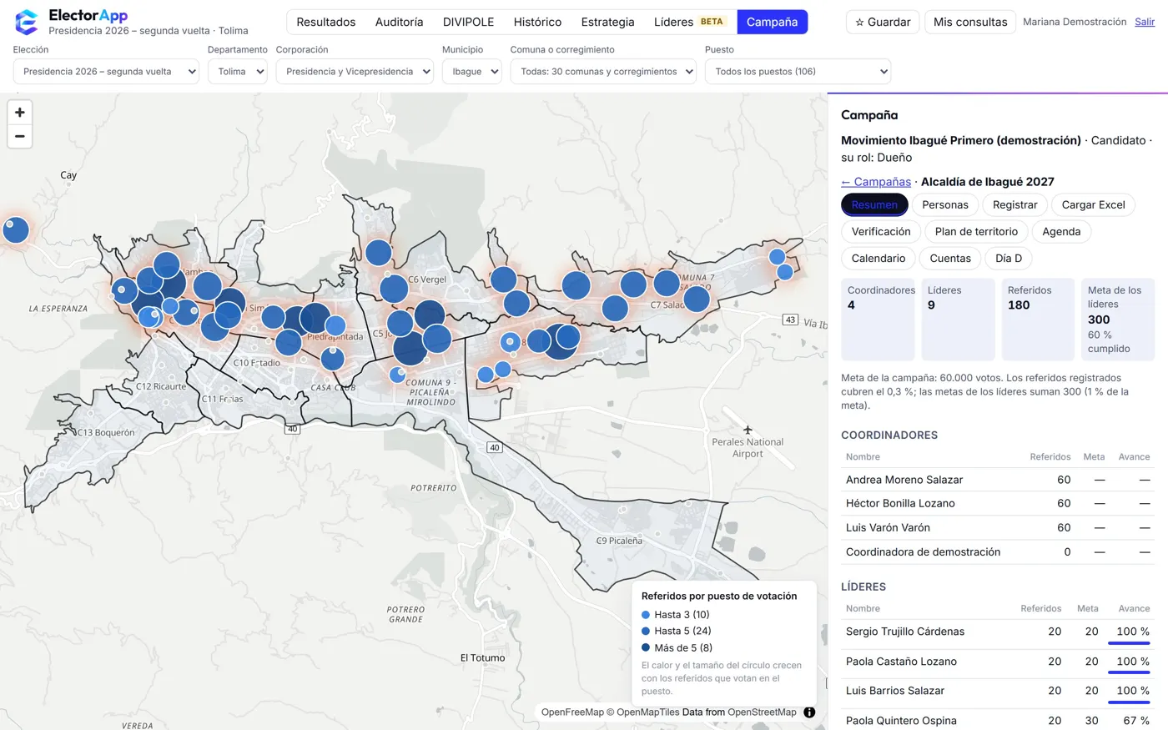
Task: Click the Más de 5 legend color dot
Action: click(646, 647)
